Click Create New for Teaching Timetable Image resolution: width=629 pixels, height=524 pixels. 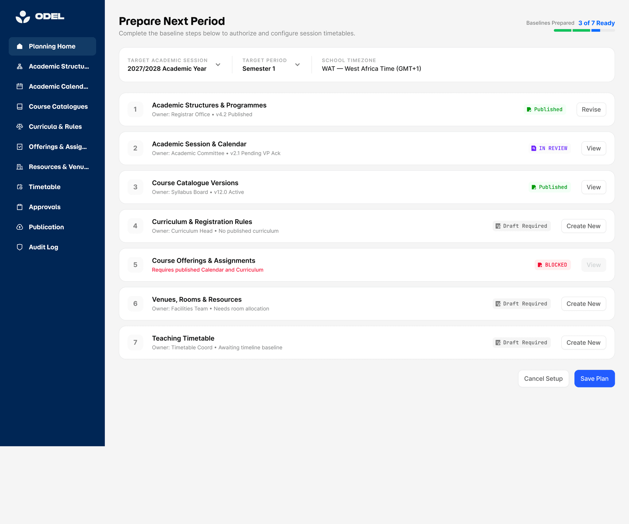584,343
